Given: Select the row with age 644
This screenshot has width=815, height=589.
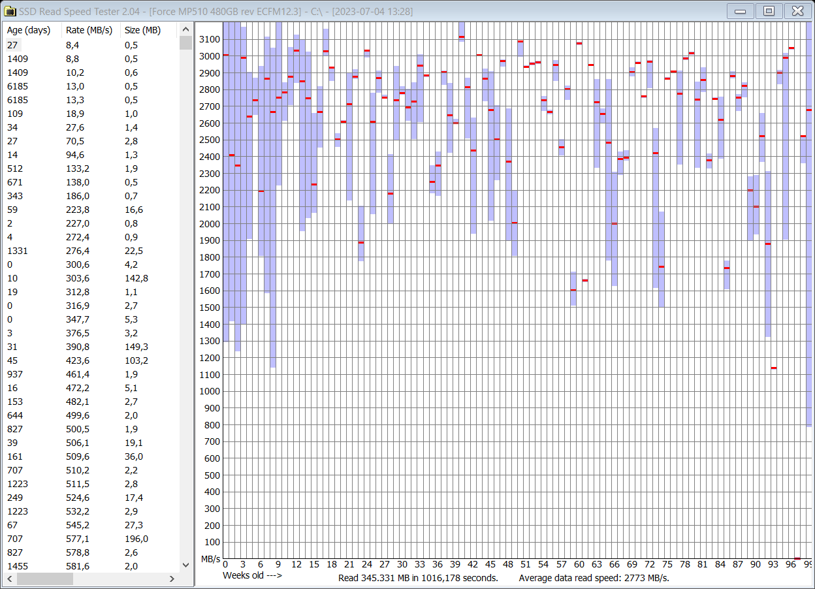Looking at the screenshot, I should pyautogui.click(x=91, y=415).
